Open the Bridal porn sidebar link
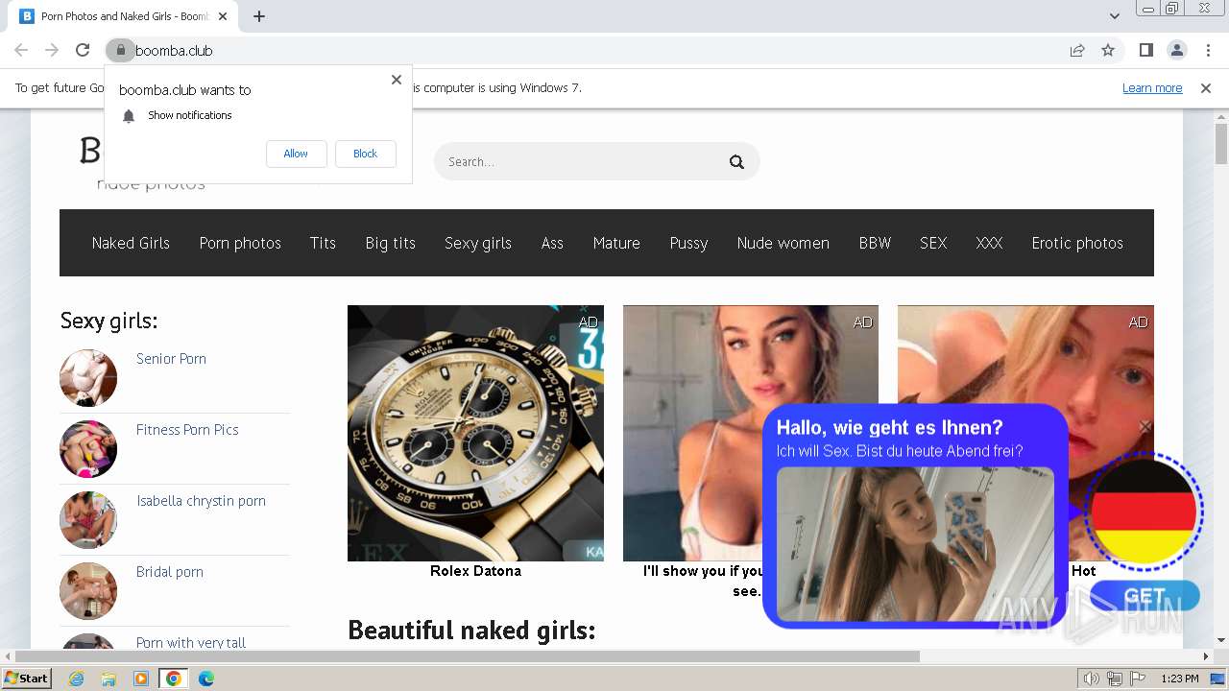This screenshot has height=691, width=1229. [x=170, y=572]
